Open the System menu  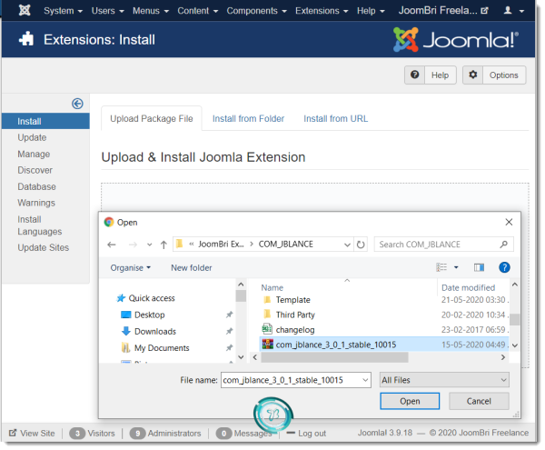coord(64,11)
